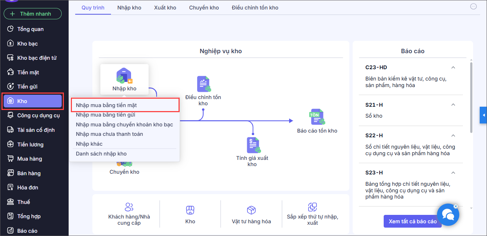Choose Danh sách nhập kho from menu
This screenshot has height=236, width=487.
click(x=101, y=154)
